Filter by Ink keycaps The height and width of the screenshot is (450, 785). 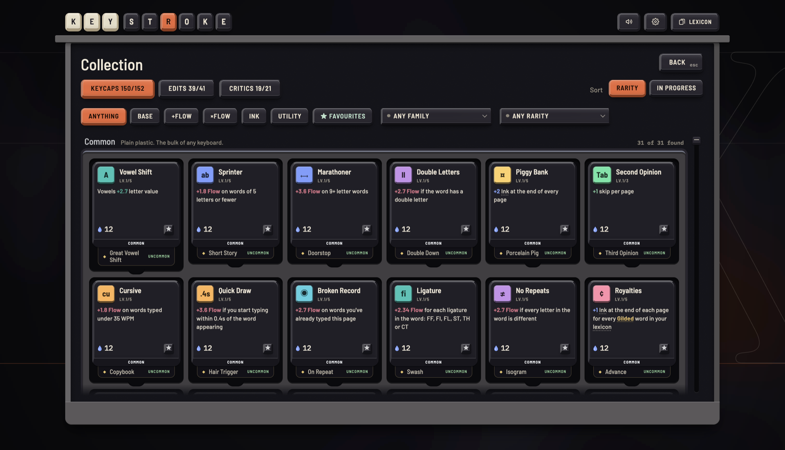[x=254, y=116]
